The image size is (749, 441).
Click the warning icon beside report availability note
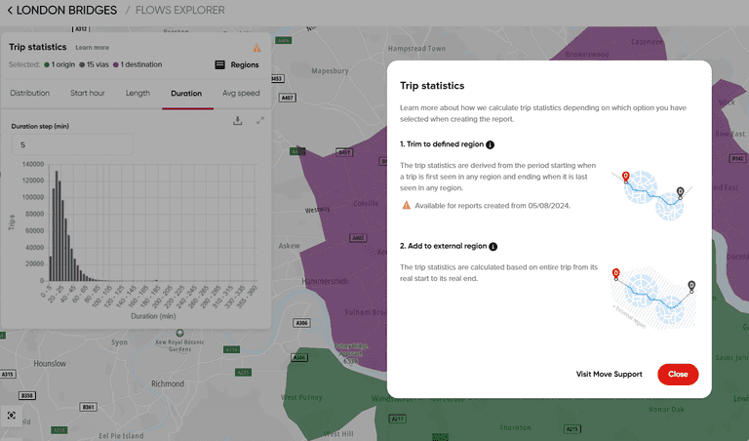click(x=406, y=206)
